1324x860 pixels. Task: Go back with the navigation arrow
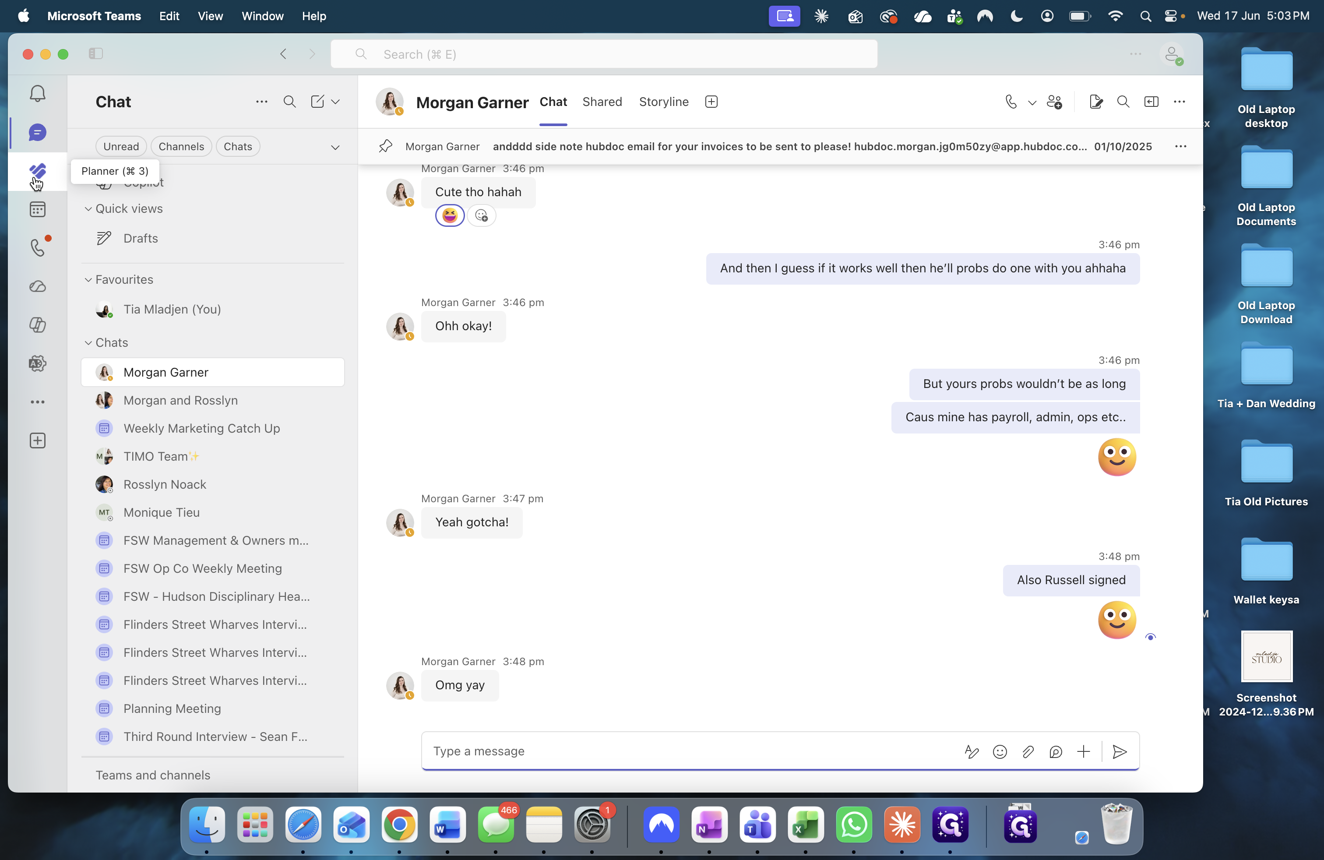[283, 53]
